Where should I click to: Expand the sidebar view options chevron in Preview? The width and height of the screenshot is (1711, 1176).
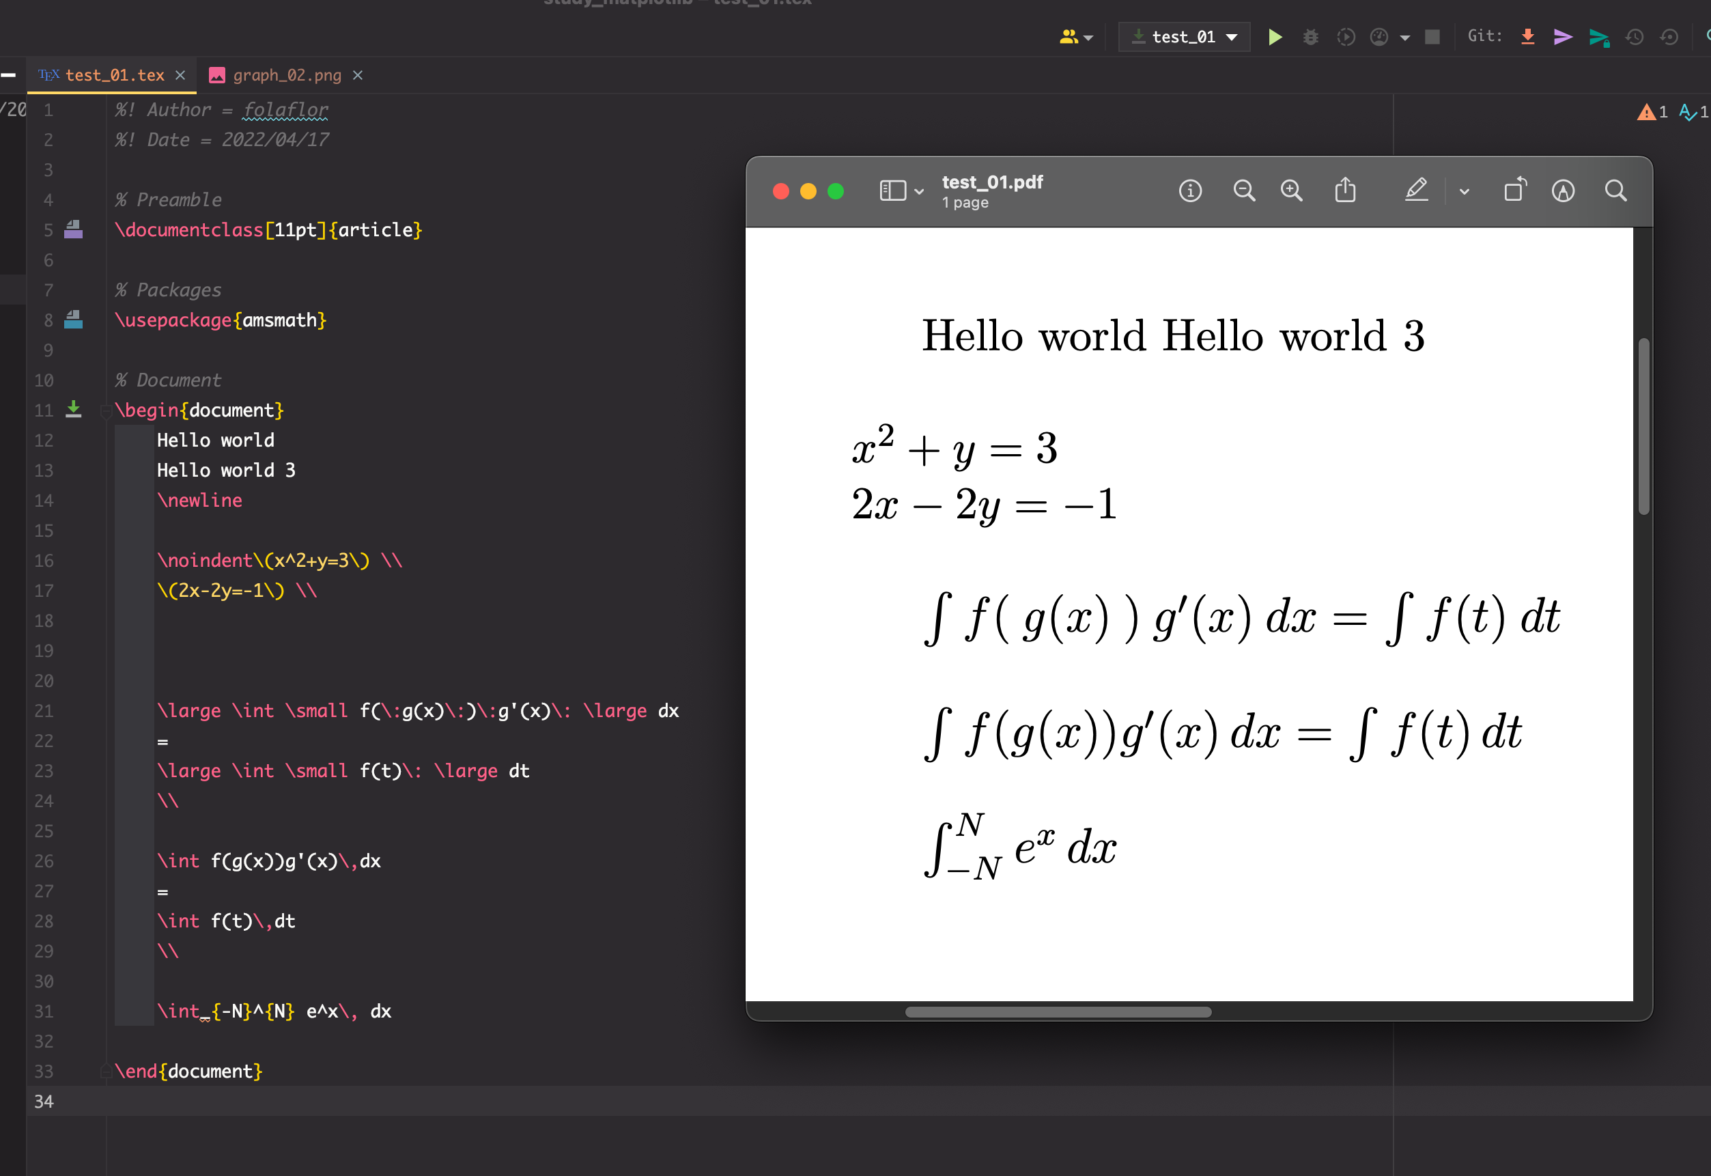click(919, 192)
